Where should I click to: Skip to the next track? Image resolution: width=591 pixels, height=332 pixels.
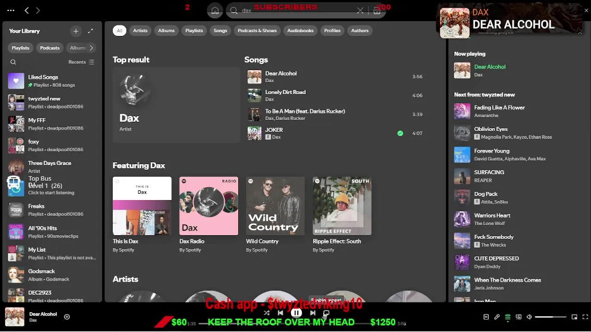pos(313,313)
